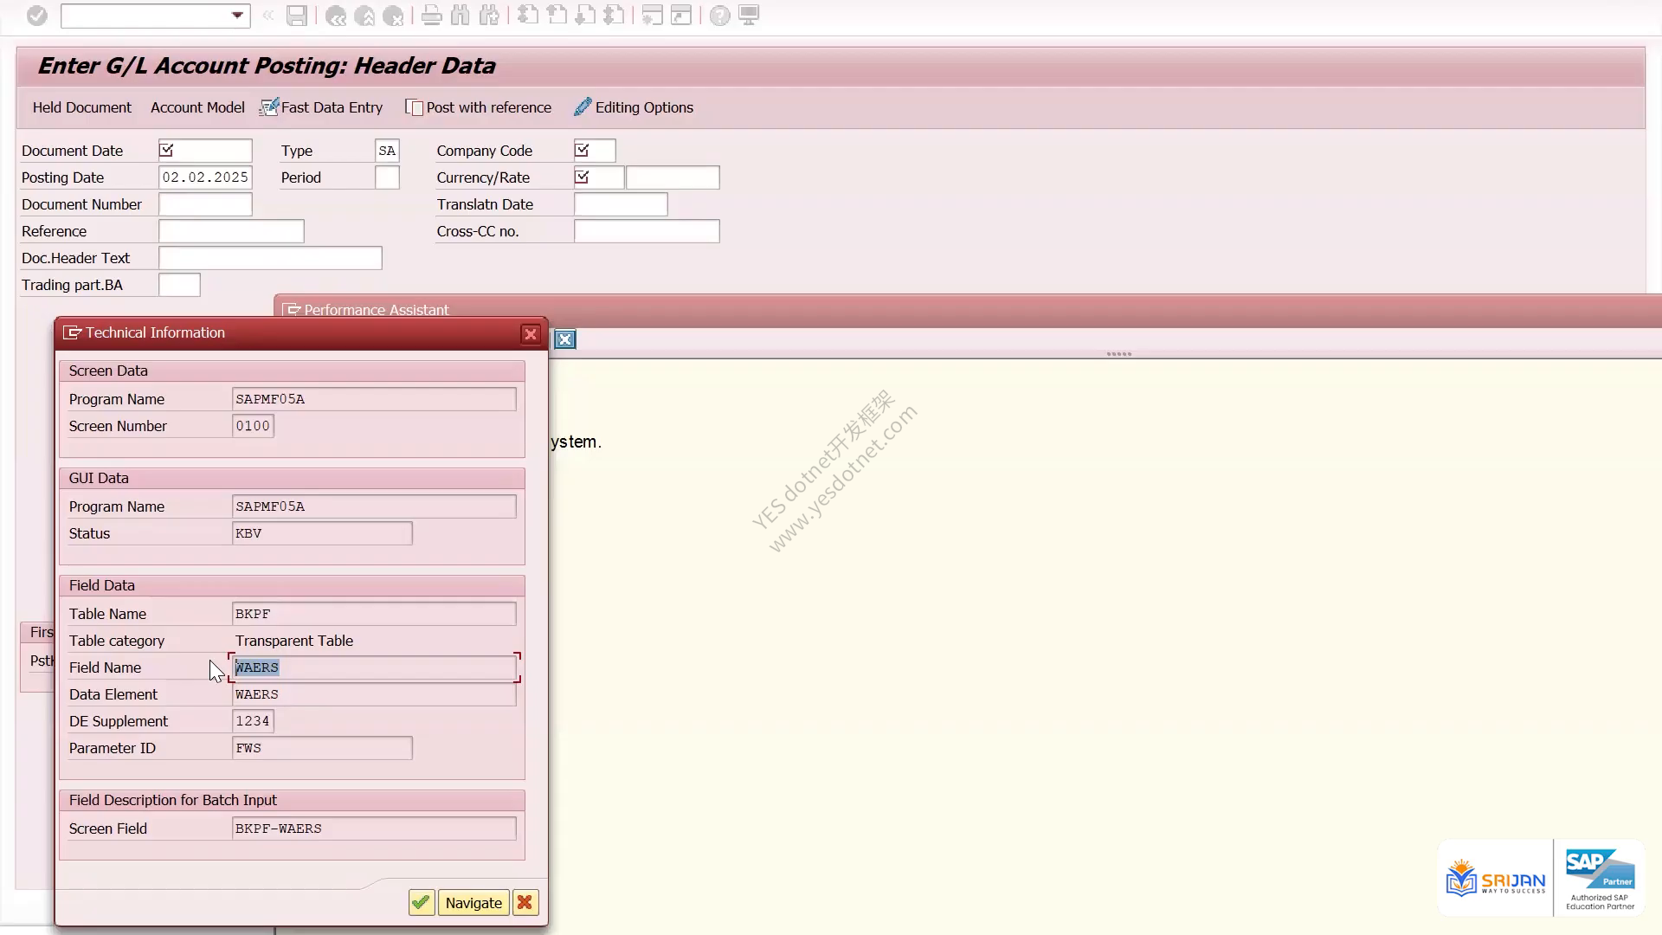The image size is (1662, 935).
Task: Click the Field Name WAERS field
Action: 374,667
